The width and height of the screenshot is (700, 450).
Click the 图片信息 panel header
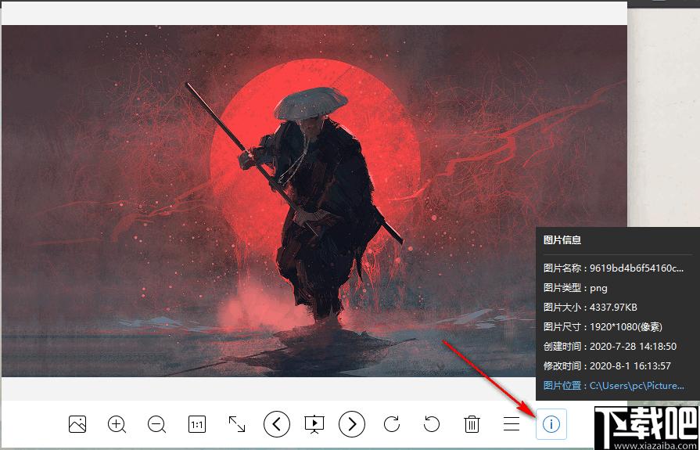click(x=562, y=240)
